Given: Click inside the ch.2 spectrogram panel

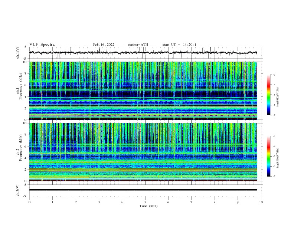Looking at the screenshot, I should (143, 152).
